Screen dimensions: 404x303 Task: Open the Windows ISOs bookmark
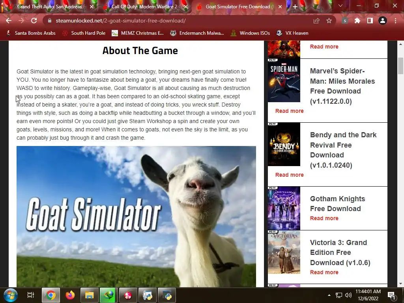(250, 33)
